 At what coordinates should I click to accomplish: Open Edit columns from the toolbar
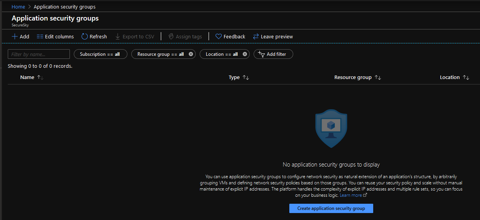(x=55, y=36)
